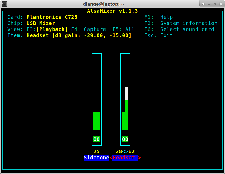
Task: Maximize the terminal window
Action: coord(215,4)
